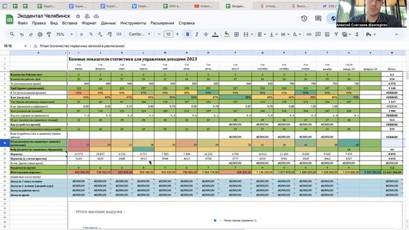Open the Инструменты menu
Screen dimensions: 409x230
click(x=133, y=23)
